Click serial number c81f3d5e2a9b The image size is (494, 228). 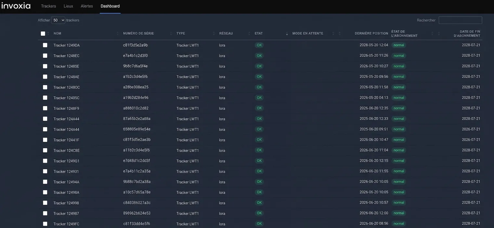pyautogui.click(x=135, y=45)
